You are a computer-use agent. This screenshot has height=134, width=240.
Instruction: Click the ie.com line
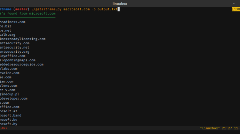click(x=6, y=77)
